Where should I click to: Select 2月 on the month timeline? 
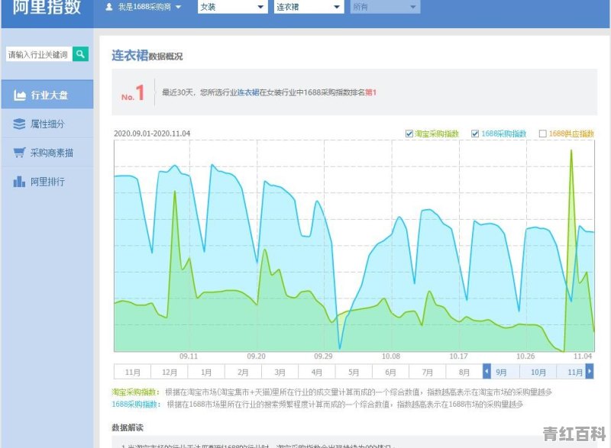(243, 372)
